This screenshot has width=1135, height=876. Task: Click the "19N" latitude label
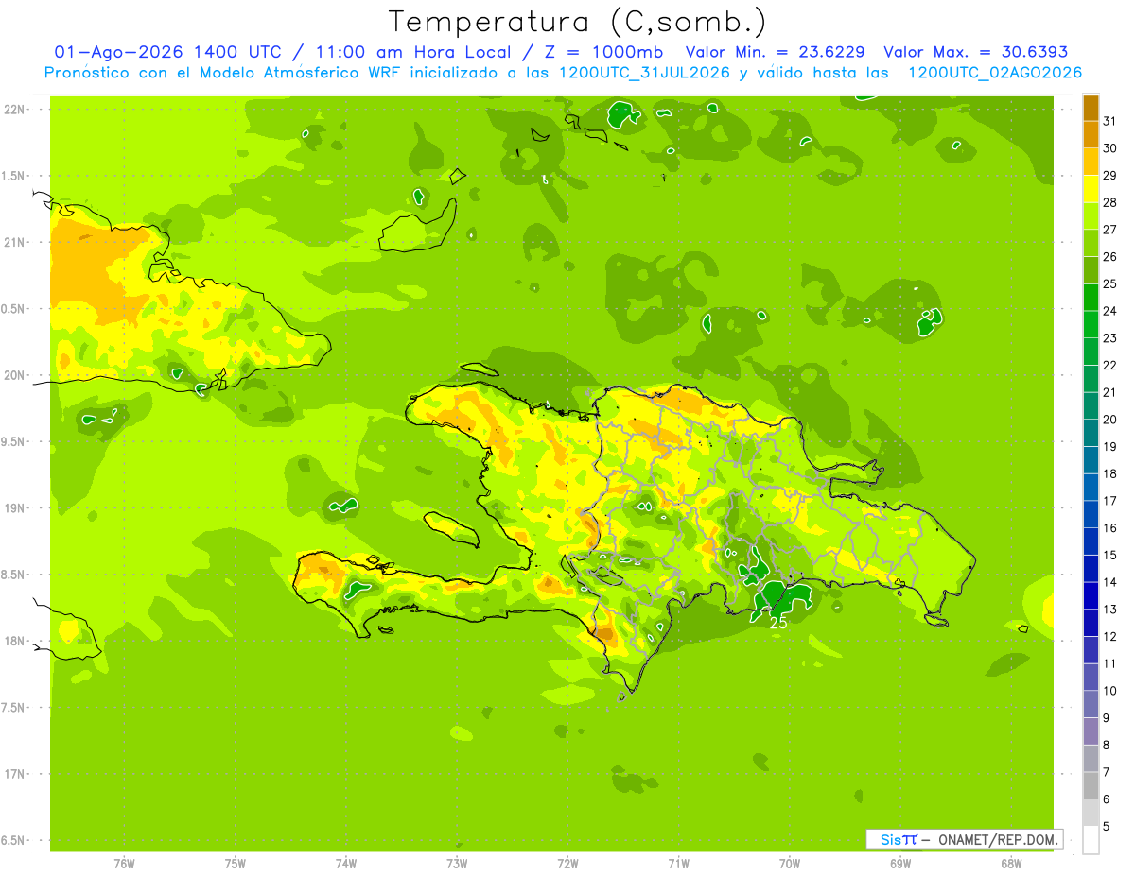(13, 508)
